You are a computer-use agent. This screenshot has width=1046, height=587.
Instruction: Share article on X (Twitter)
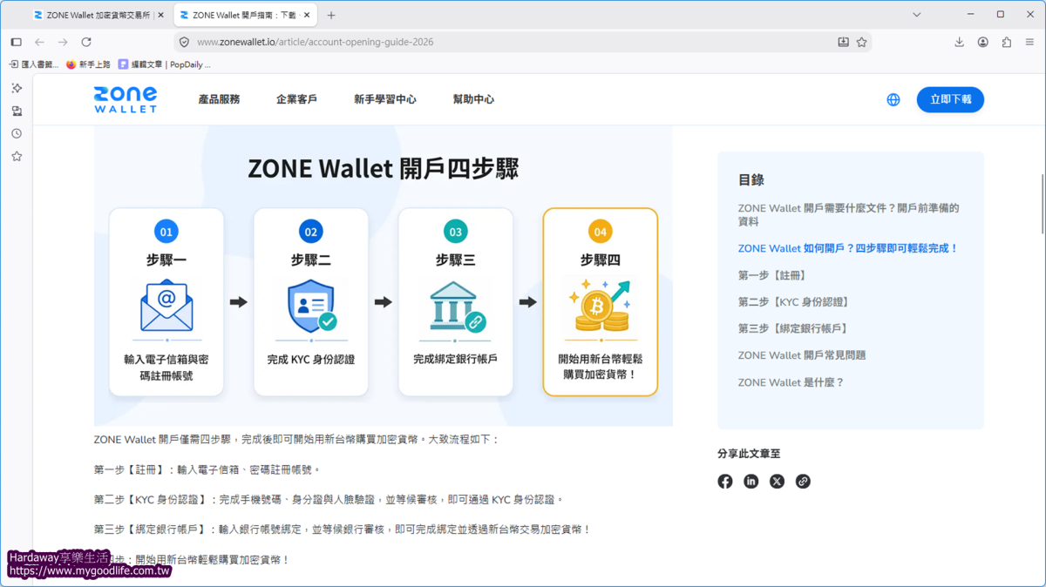pyautogui.click(x=778, y=482)
